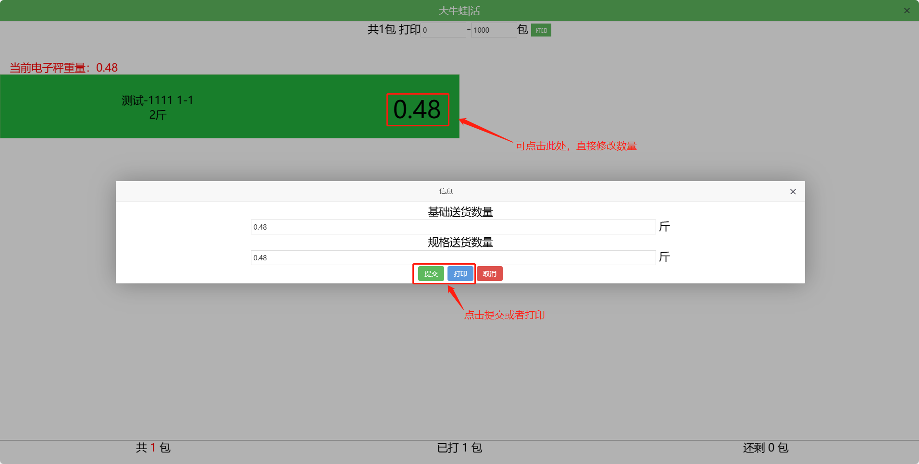Click the 可点击此处 red annotation text
The image size is (919, 464).
[576, 146]
